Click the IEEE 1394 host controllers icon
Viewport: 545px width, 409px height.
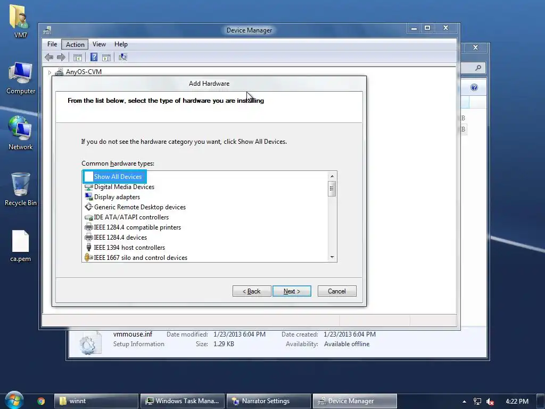tap(89, 248)
